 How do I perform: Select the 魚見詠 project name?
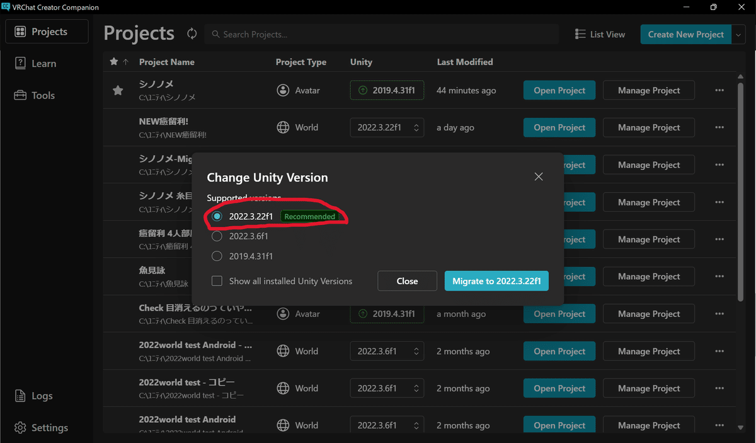point(152,270)
